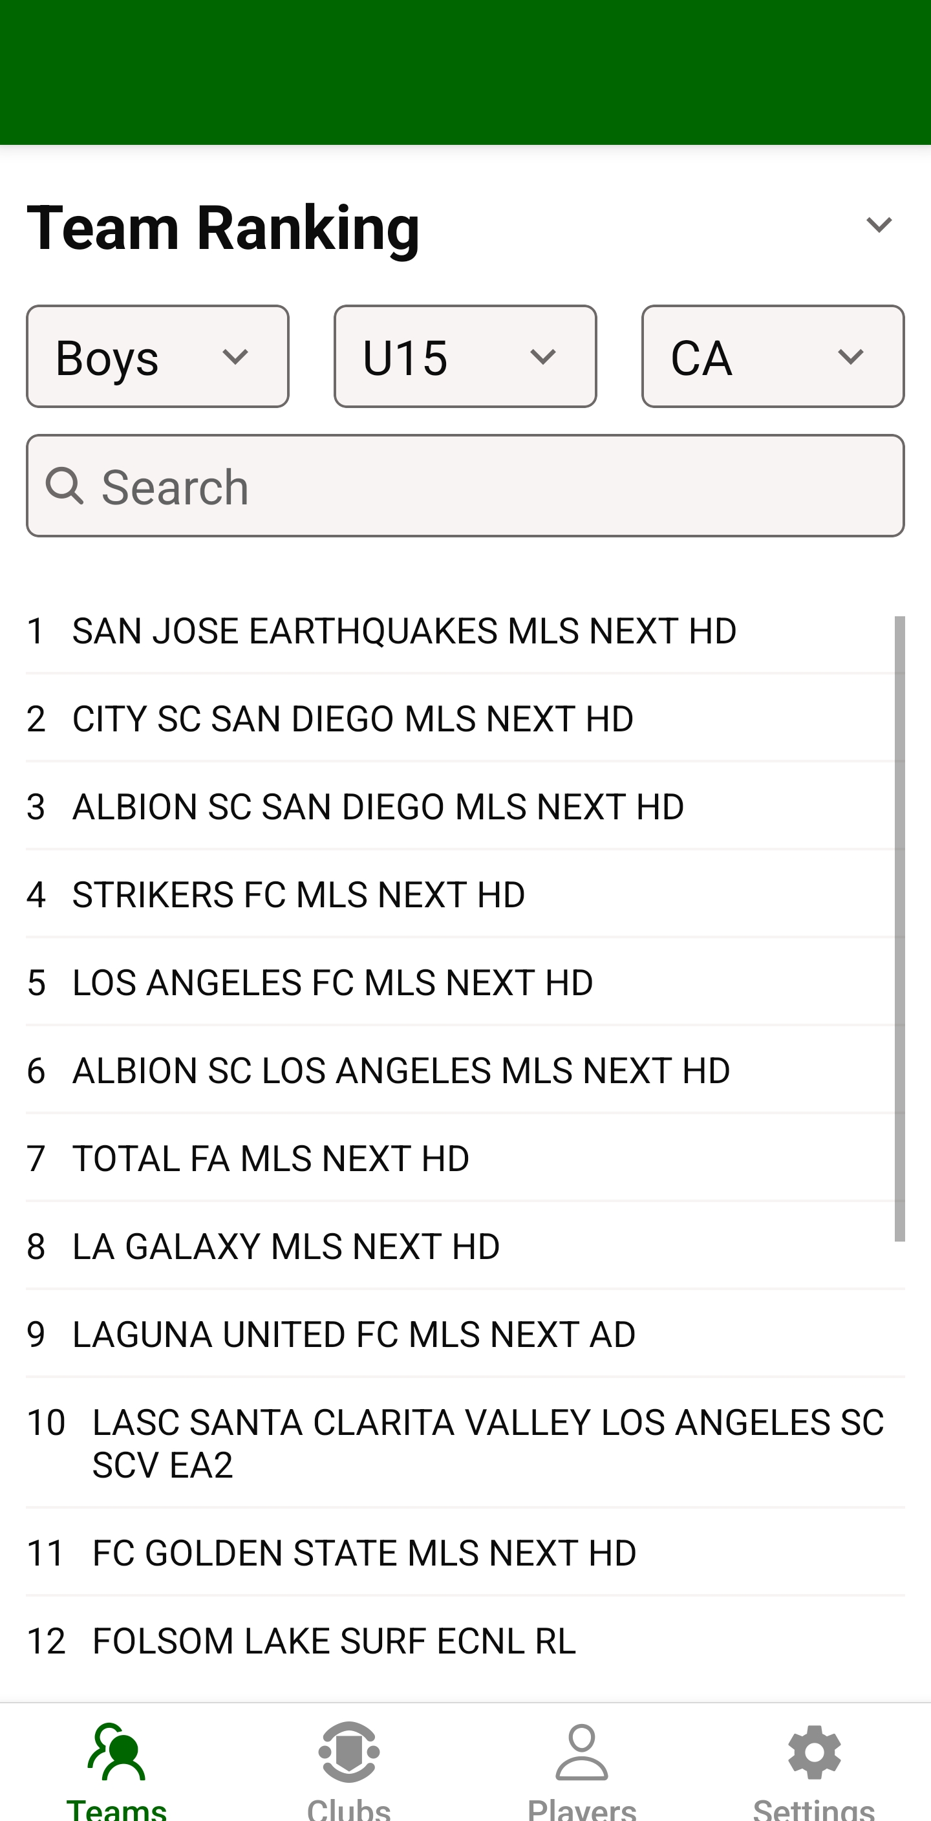Click the team list vertical scrollbar

click(899, 927)
